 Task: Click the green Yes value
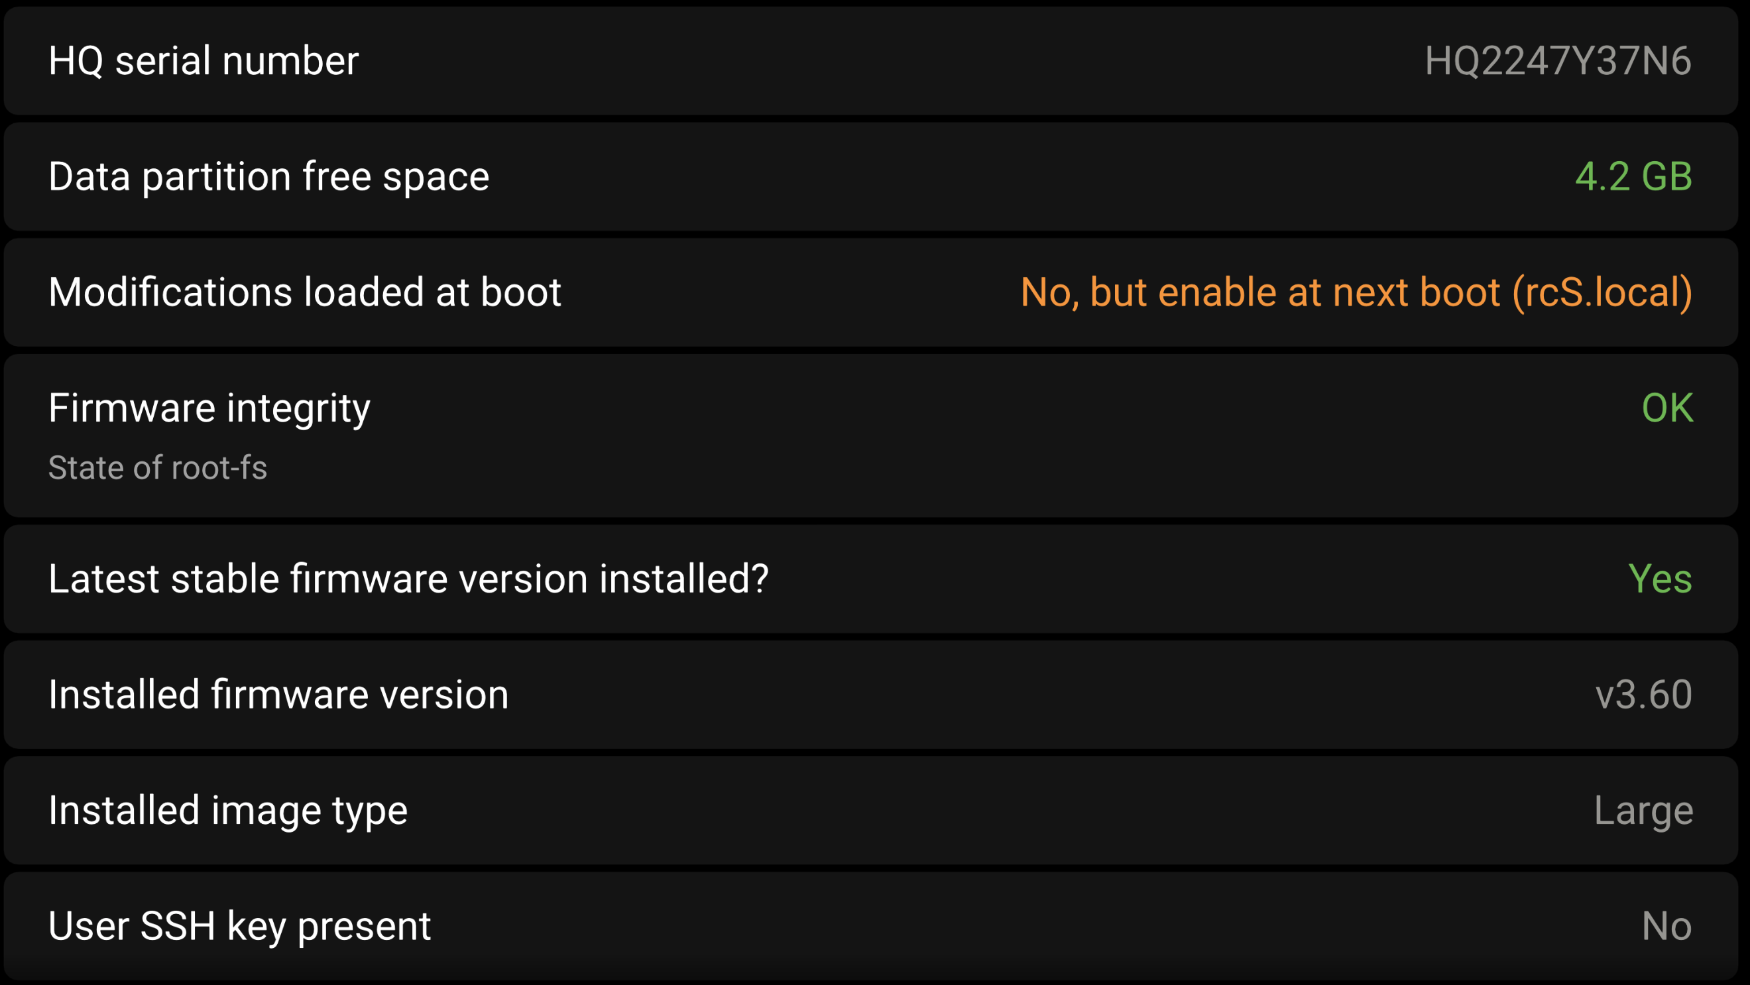pyautogui.click(x=1659, y=579)
